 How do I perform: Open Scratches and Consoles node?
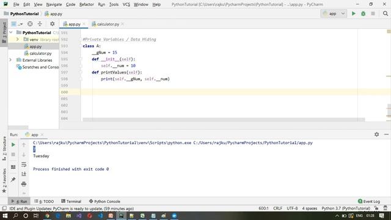(37, 67)
